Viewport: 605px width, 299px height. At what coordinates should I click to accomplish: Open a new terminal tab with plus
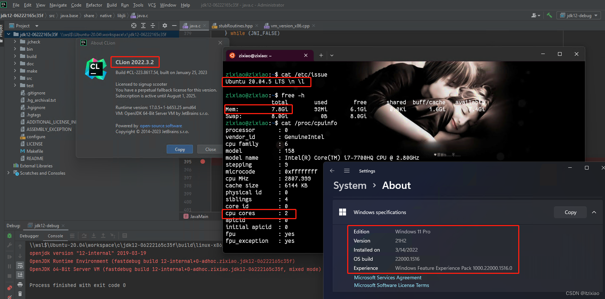click(321, 55)
